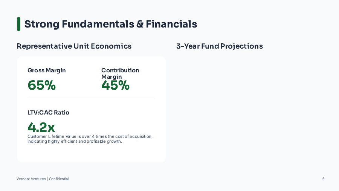Image resolution: width=339 pixels, height=191 pixels.
Task: Select the horizontal divider line in the card
Action: tap(91, 99)
